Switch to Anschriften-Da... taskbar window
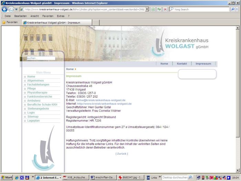 pyautogui.click(x=103, y=178)
